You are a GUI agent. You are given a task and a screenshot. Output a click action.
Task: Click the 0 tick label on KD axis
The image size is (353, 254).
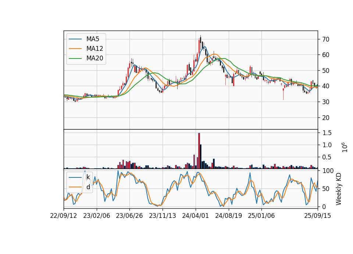click(324, 207)
